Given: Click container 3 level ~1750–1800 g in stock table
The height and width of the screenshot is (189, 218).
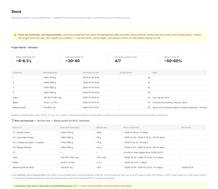Looking at the screenshot, I should pos(49,87).
